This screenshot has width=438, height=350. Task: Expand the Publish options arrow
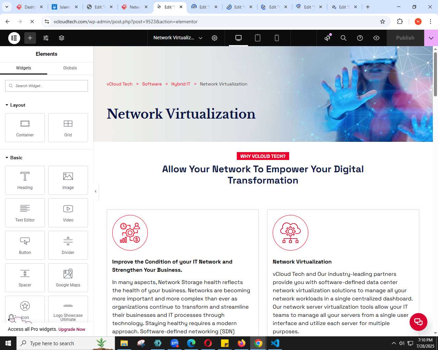[431, 38]
